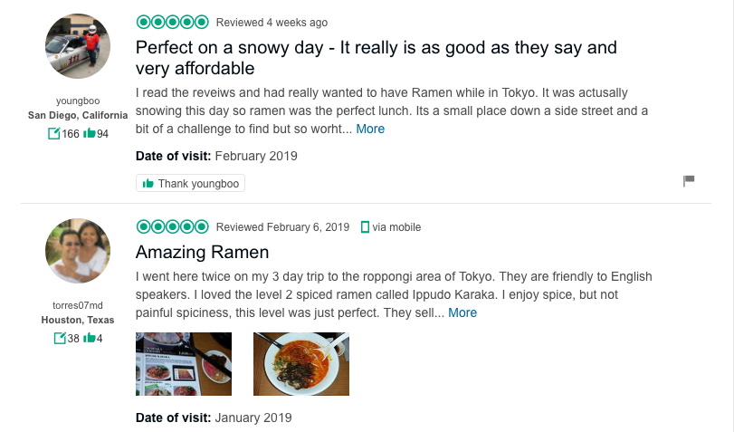
Task: Click the mobile phone icon beside via mobile
Action: point(365,227)
